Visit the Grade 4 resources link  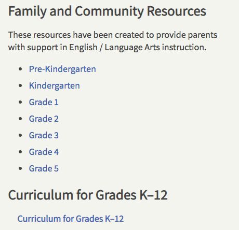pyautogui.click(x=44, y=152)
